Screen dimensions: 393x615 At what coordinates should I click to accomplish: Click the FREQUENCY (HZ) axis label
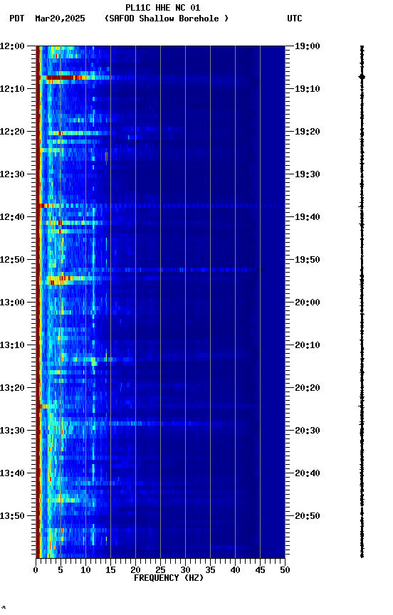(x=169, y=578)
